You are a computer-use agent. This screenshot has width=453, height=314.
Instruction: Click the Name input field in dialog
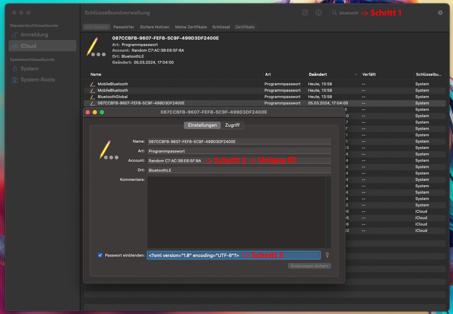click(x=239, y=141)
